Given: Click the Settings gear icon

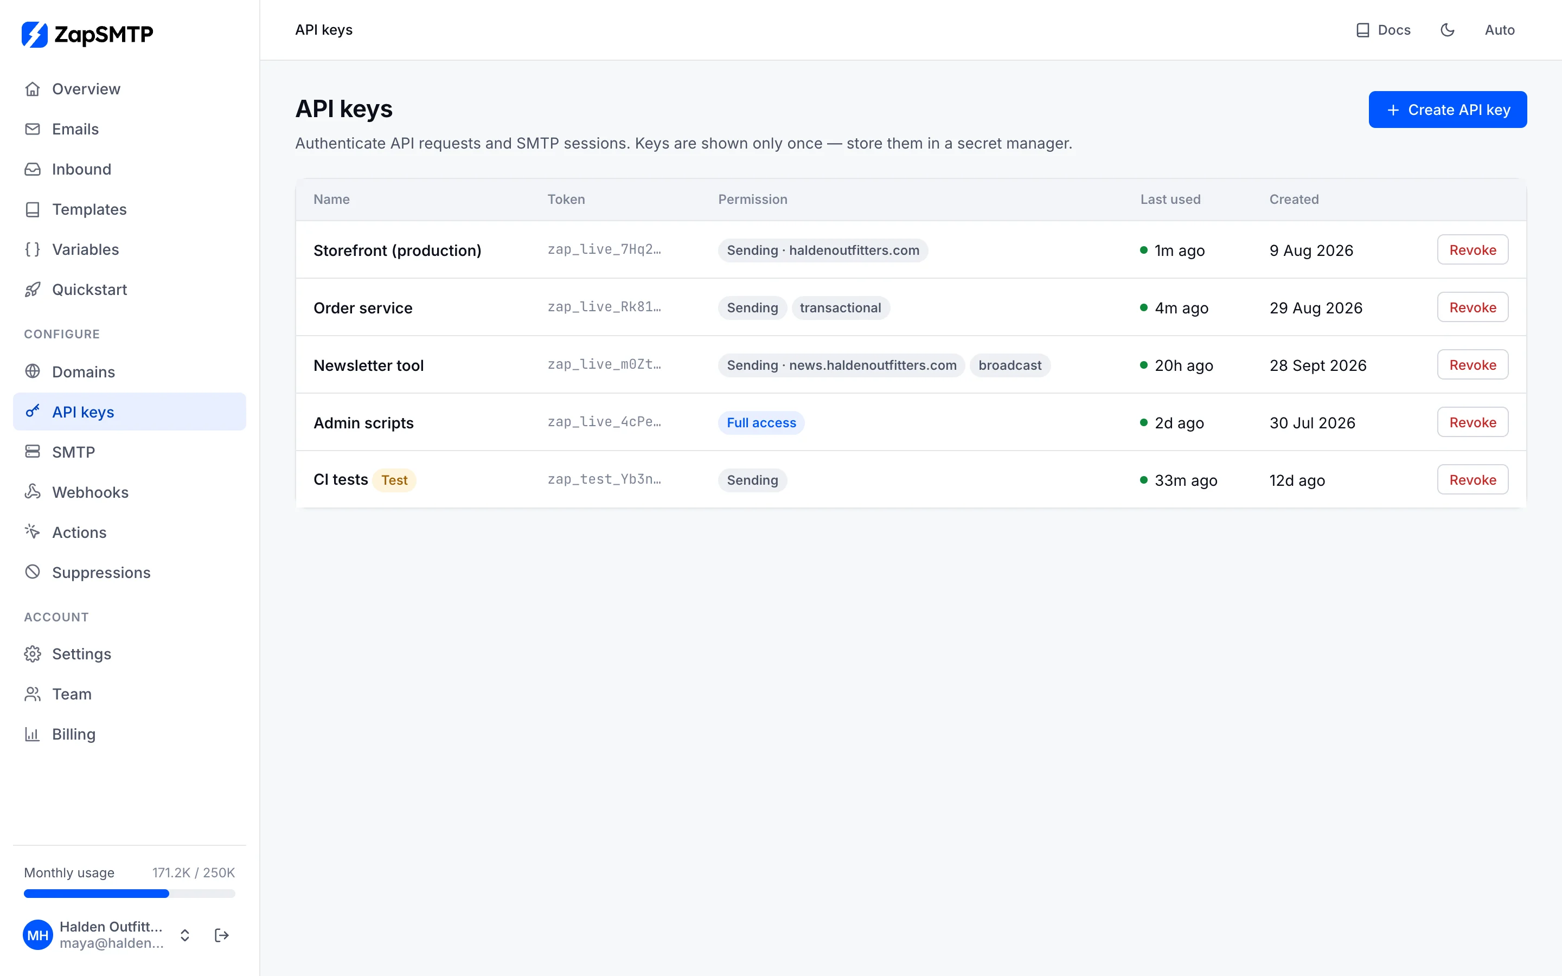Looking at the screenshot, I should 33,654.
